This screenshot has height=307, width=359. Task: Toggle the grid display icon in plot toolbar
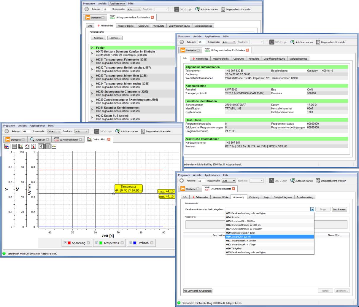point(47,146)
